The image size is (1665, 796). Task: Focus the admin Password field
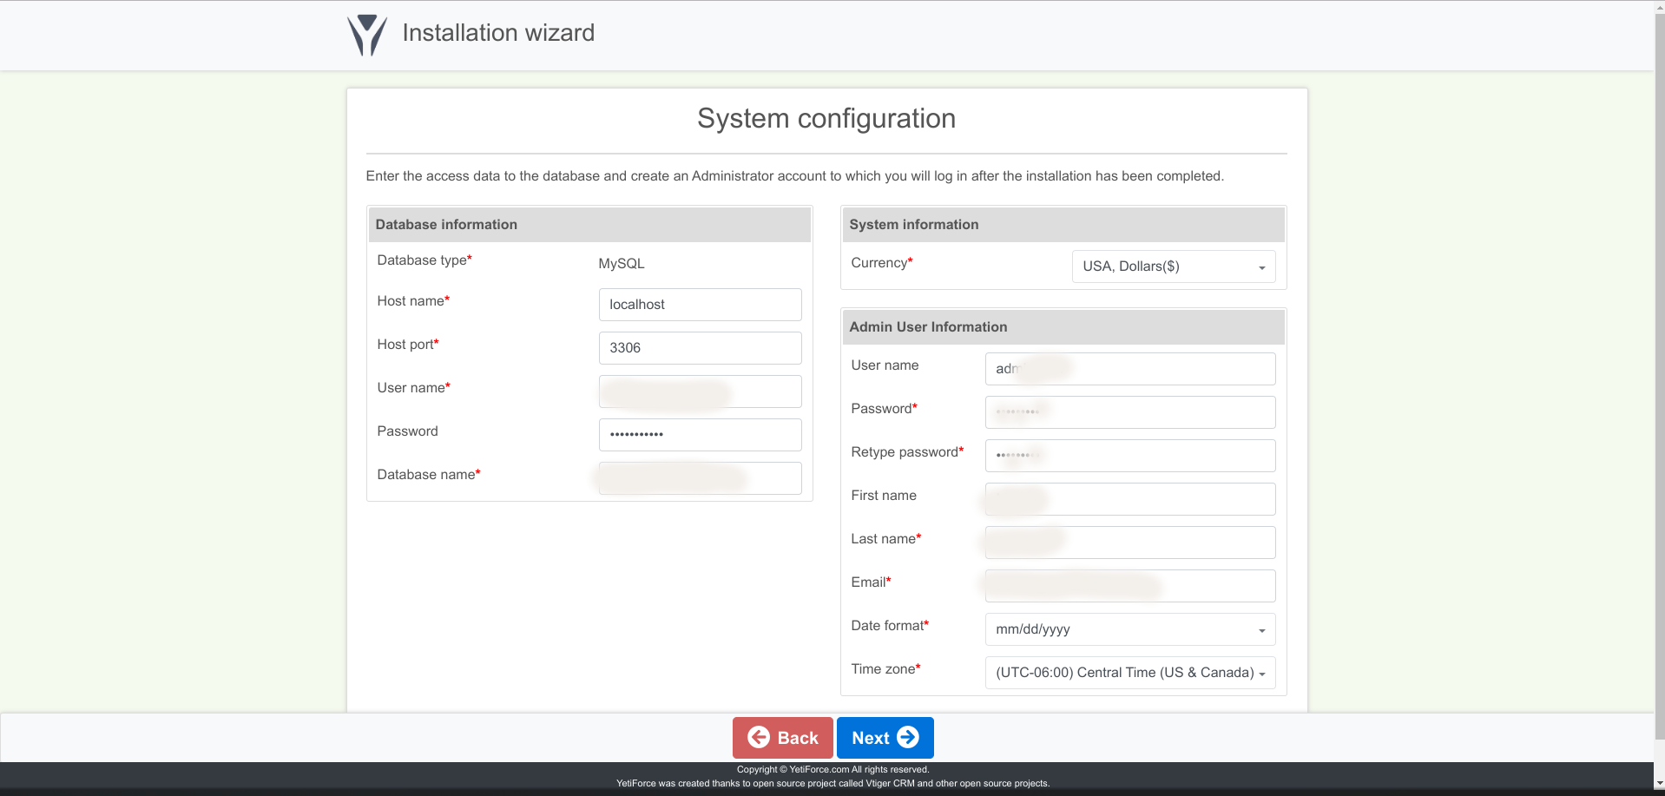[1130, 412]
